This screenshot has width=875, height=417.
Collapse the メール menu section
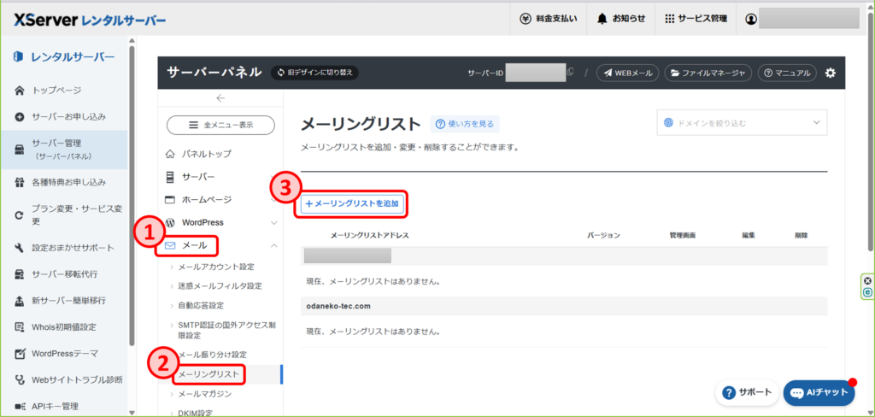[x=273, y=245]
